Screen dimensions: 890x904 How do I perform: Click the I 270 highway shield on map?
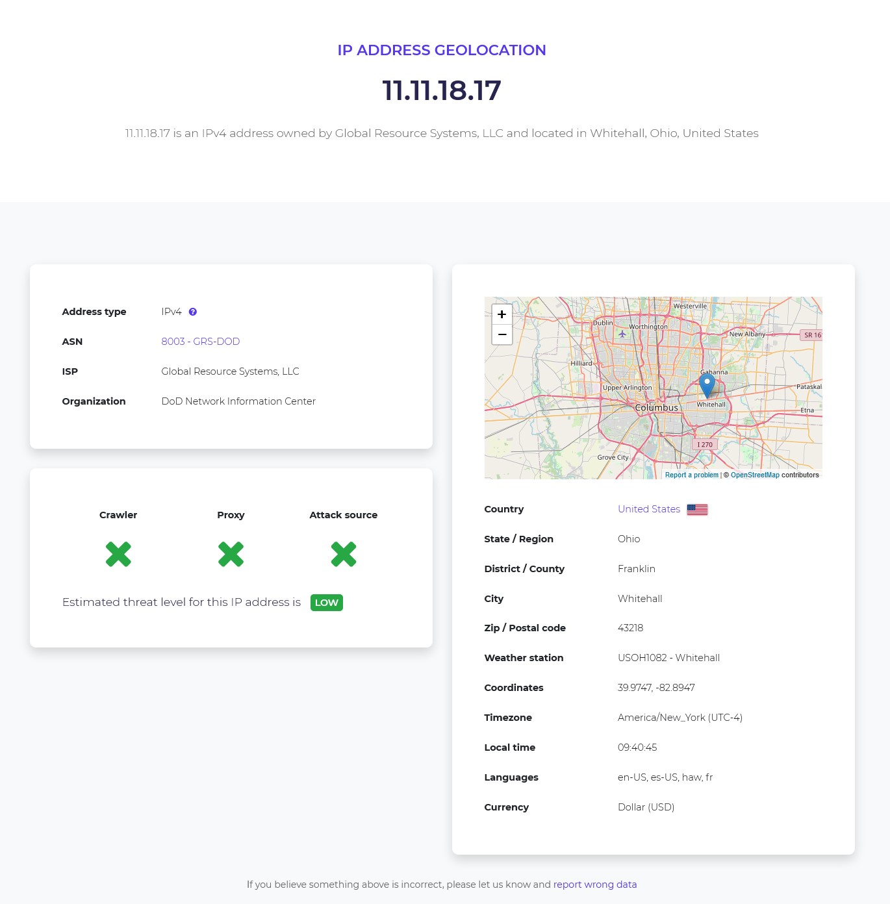[705, 445]
